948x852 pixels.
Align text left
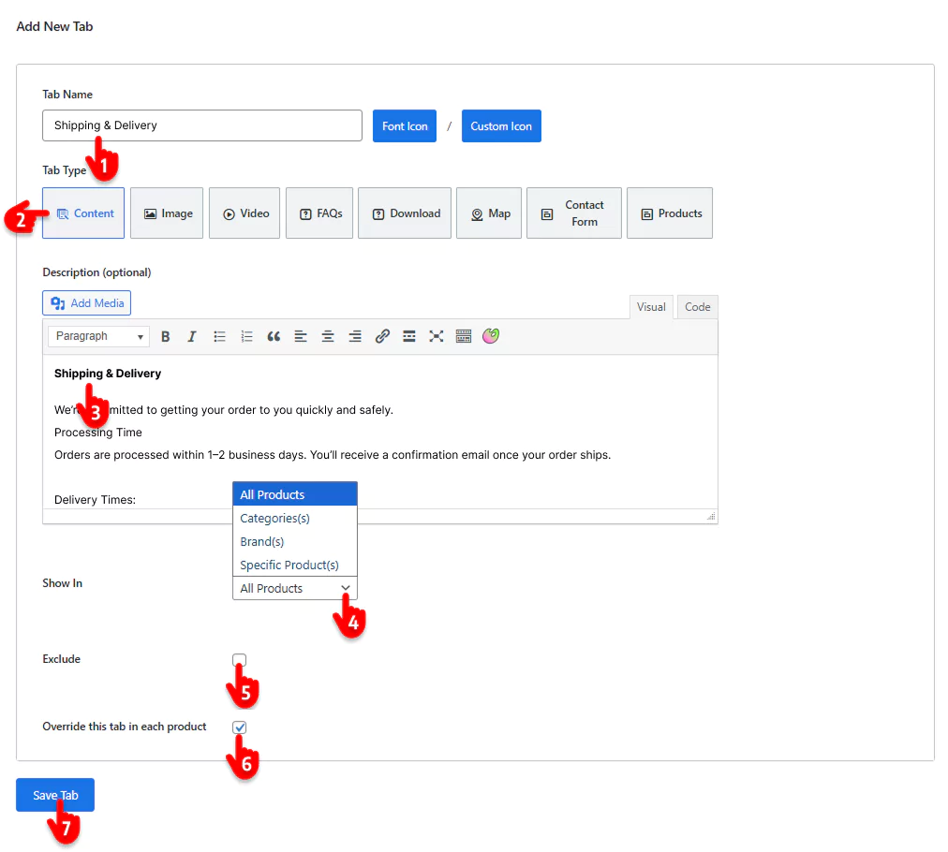301,336
